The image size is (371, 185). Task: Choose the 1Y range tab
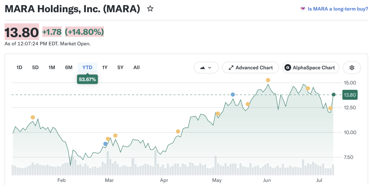[105, 67]
